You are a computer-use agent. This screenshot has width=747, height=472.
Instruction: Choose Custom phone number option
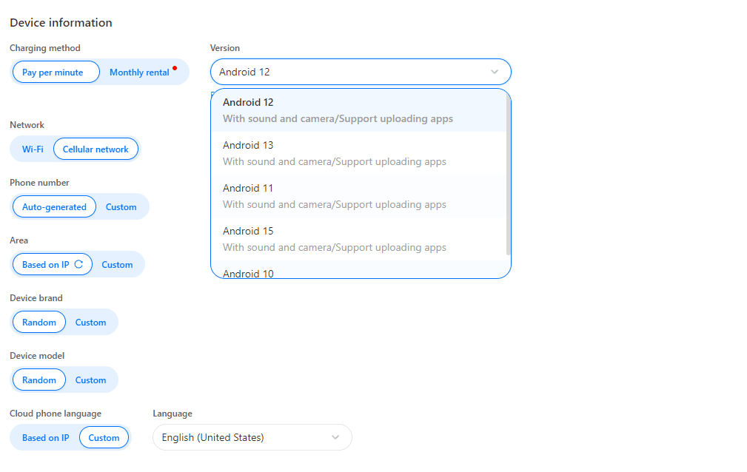121,206
